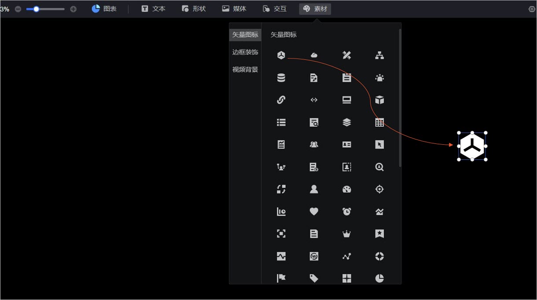Choose the heart vector icon
The width and height of the screenshot is (537, 300).
tap(314, 212)
